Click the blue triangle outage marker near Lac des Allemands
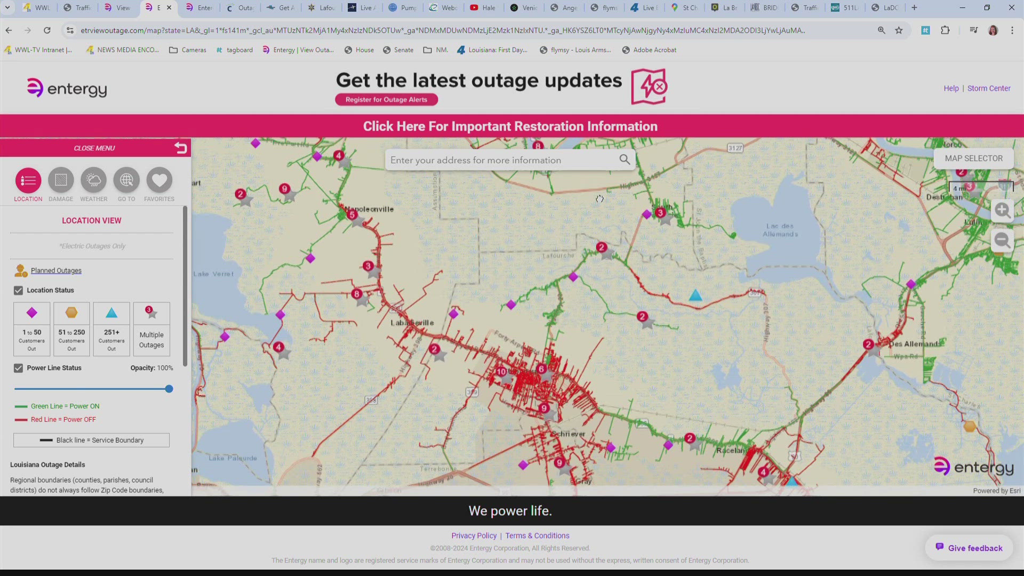This screenshot has width=1024, height=576. (x=695, y=295)
